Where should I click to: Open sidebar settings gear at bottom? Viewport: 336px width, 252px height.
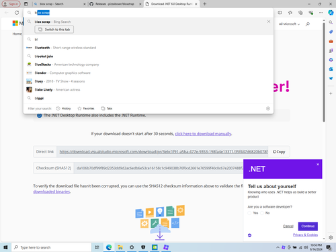click(x=331, y=237)
